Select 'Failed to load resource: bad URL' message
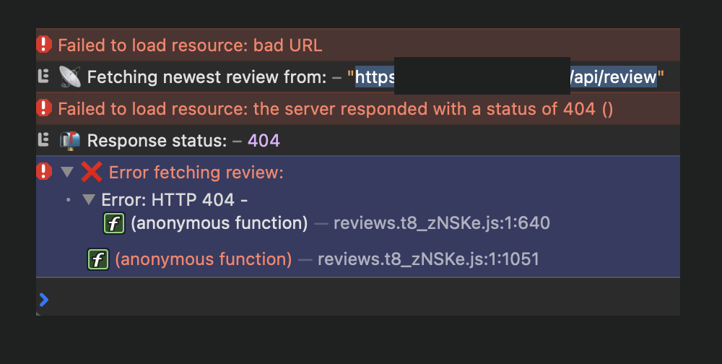The width and height of the screenshot is (722, 364). [190, 45]
